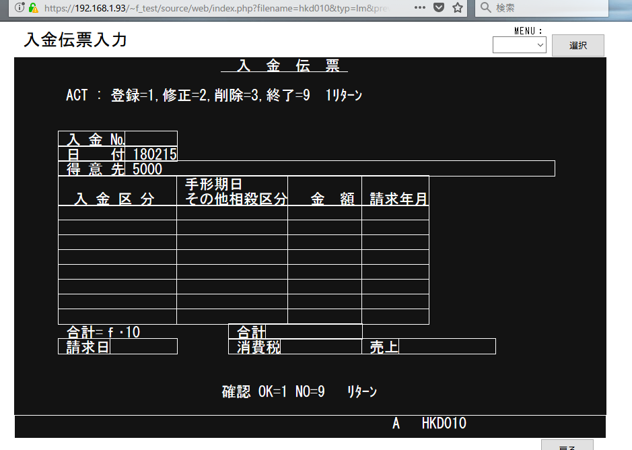This screenshot has width=632, height=450.
Task: Click the 消費税 input field
Action: 320,347
